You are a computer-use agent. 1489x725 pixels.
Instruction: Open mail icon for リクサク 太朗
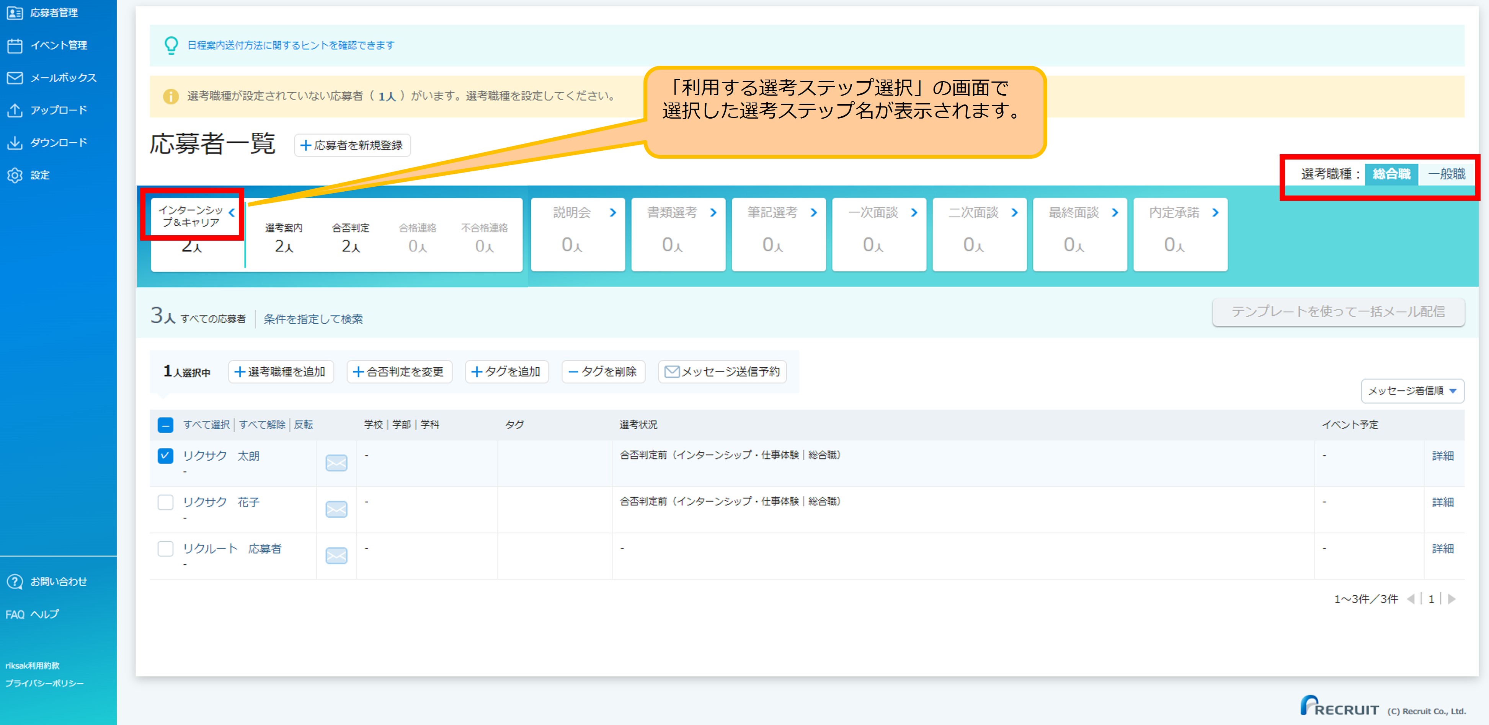(336, 463)
